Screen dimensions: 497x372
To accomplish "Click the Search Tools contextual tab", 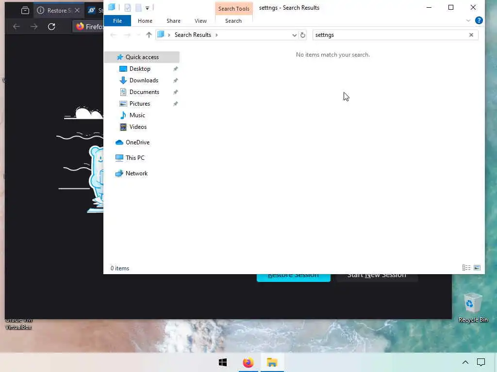I will coord(233,9).
